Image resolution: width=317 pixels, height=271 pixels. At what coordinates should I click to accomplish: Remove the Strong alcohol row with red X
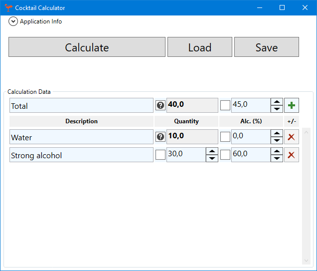tap(292, 155)
